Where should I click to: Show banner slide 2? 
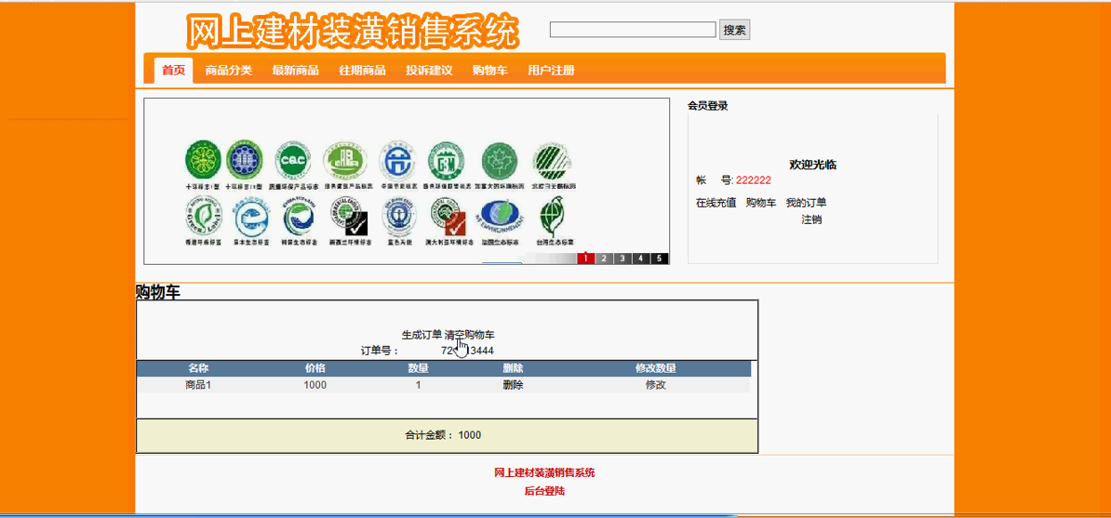point(604,258)
